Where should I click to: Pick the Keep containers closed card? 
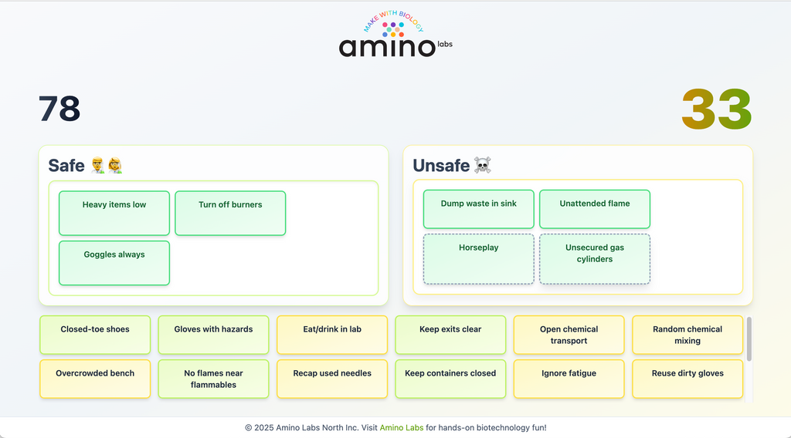coord(450,379)
